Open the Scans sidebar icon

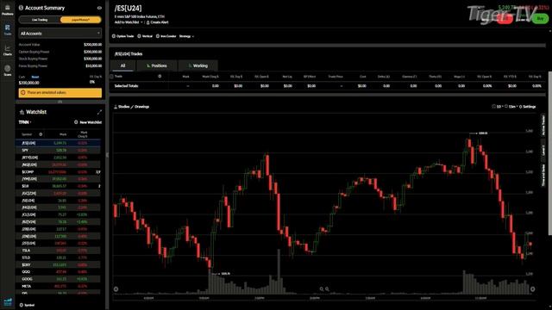[8, 71]
